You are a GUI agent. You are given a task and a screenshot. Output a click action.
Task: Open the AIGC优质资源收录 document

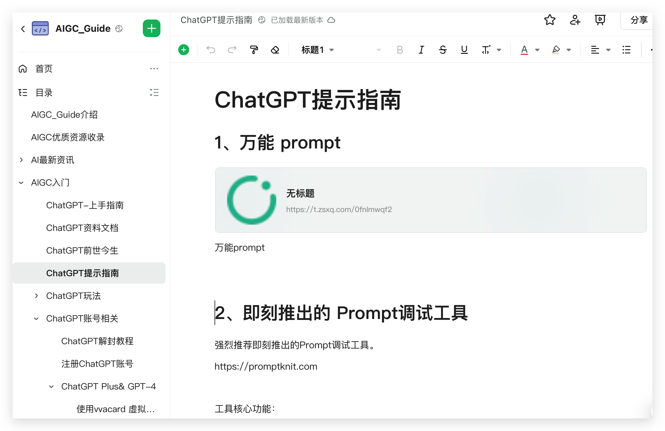(68, 137)
